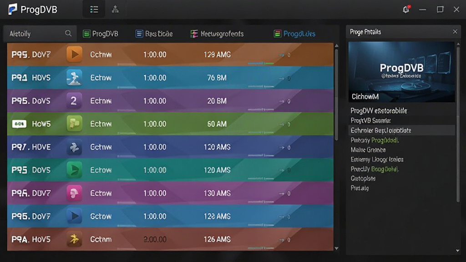Click the '130 AMS' value
Image resolution: width=466 pixels, height=262 pixels.
point(217,193)
